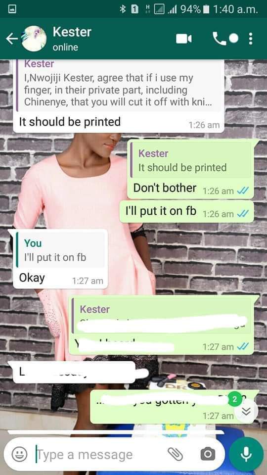The width and height of the screenshot is (267, 475).
Task: Open the camera from message bar
Action: [x=208, y=454]
